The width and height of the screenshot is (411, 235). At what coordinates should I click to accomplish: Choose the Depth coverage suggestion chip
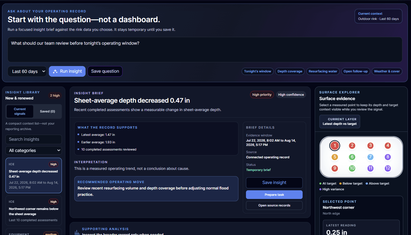pos(290,71)
